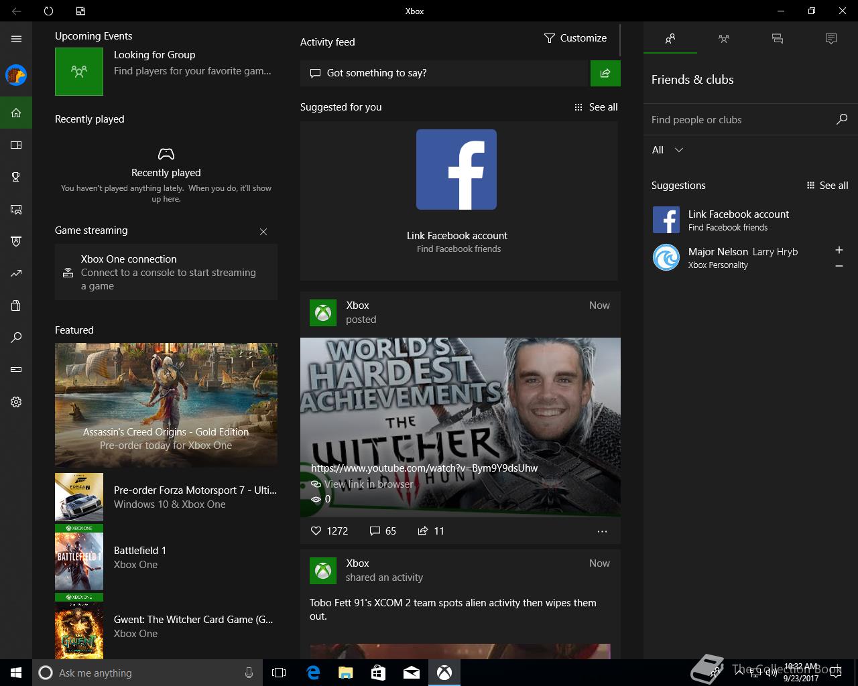Screen dimensions: 858x686
Task: Click search icon in Find people field
Action: (842, 119)
